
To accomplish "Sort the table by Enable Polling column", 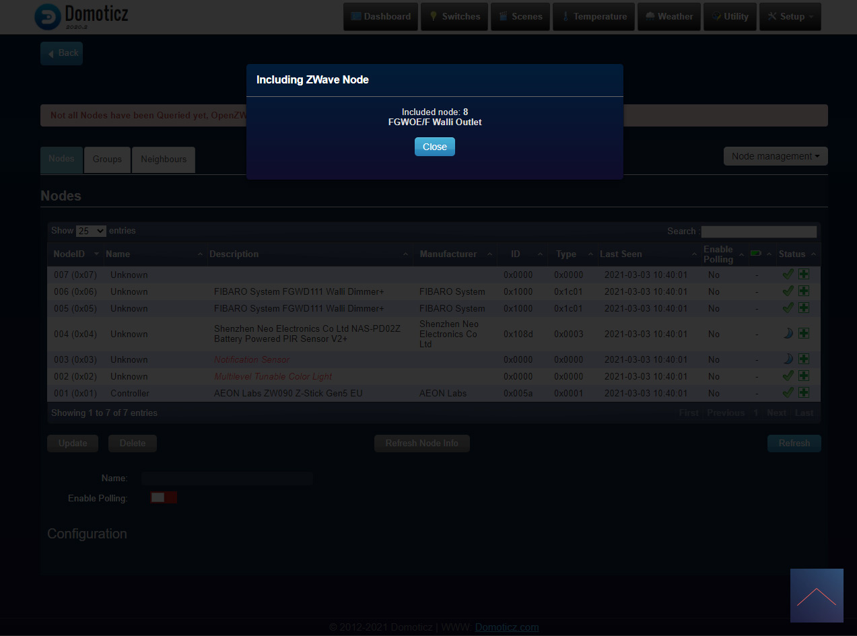I will click(724, 254).
